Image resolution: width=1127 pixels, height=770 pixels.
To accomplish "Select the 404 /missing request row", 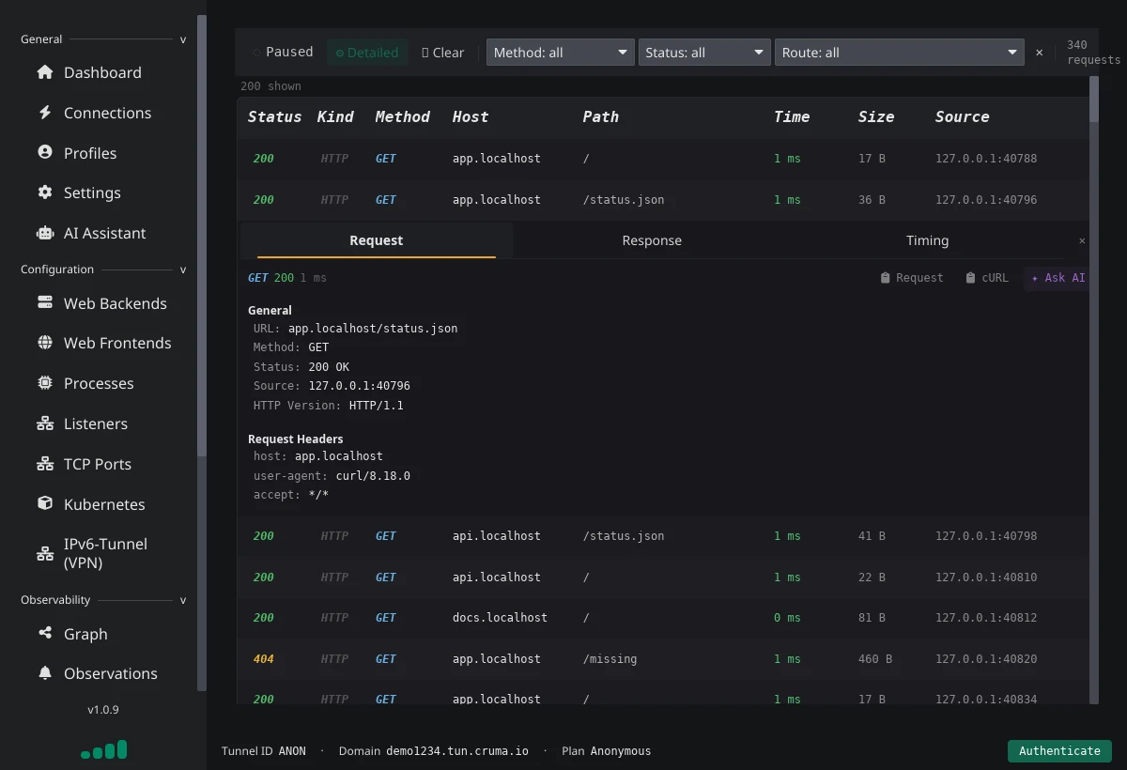I will (664, 659).
